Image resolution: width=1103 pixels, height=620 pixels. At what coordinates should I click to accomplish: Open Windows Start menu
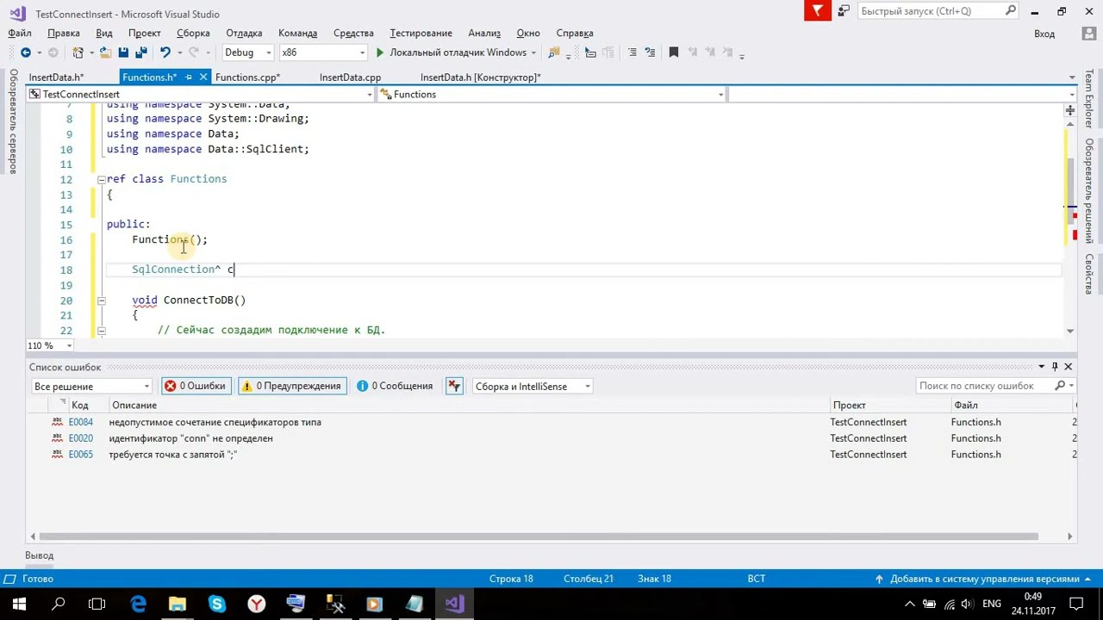click(19, 604)
